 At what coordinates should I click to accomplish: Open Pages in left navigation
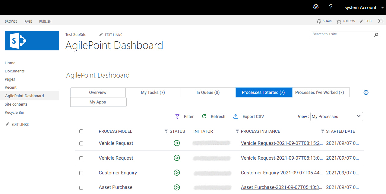coord(10,79)
